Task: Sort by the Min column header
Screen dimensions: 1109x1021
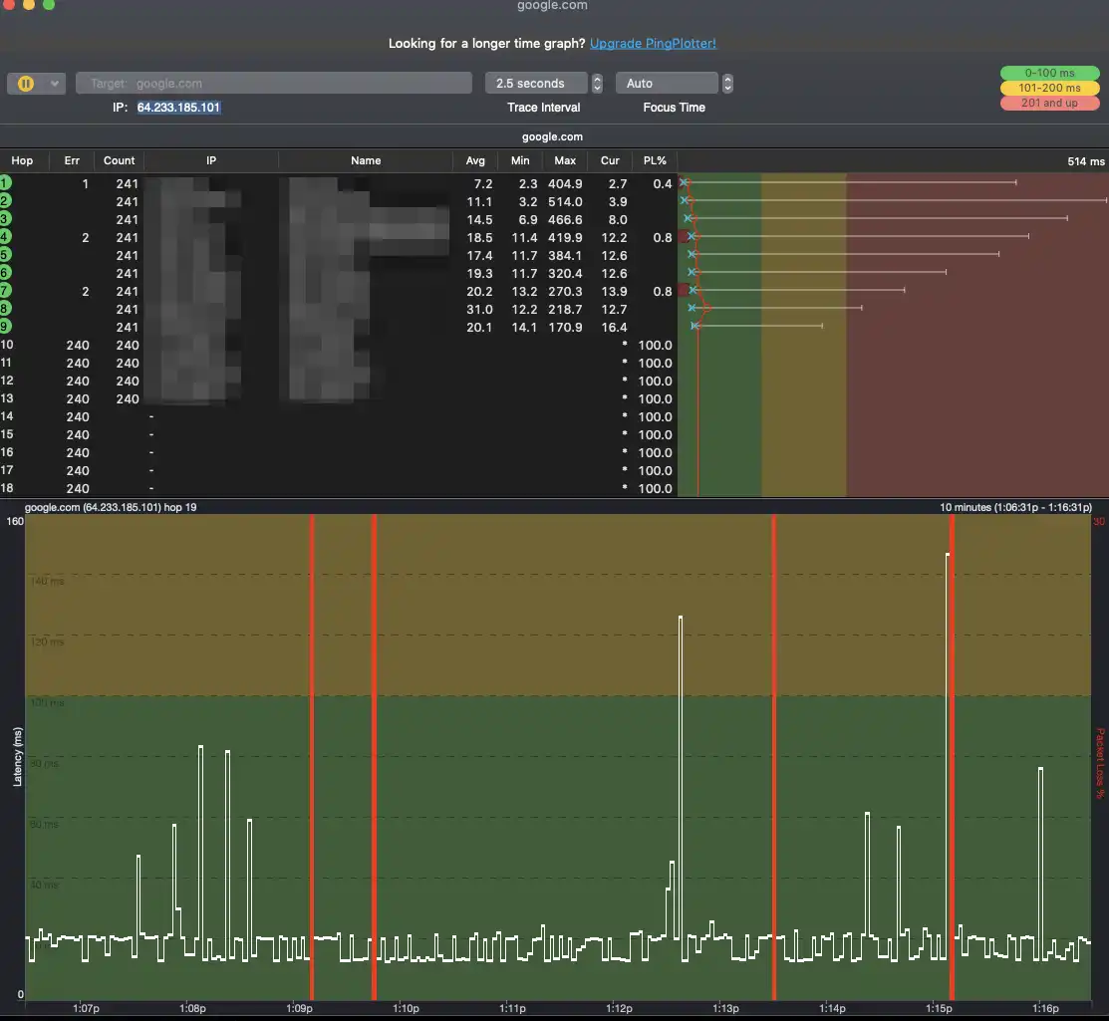Action: [520, 160]
